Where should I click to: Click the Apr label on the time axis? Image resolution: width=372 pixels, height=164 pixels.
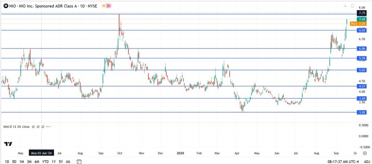click(237, 153)
